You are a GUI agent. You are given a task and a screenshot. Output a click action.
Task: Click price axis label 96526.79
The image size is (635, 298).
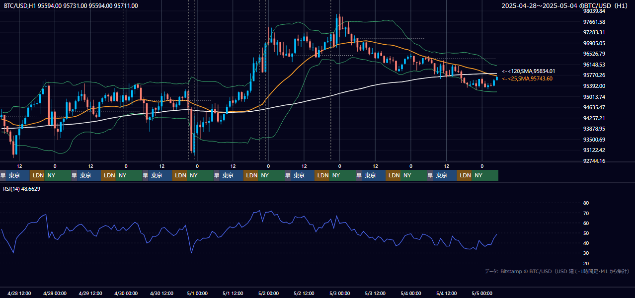(x=594, y=54)
